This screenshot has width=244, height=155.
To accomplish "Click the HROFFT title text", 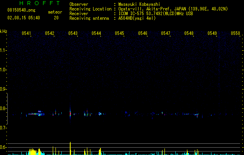I will coord(40,3).
